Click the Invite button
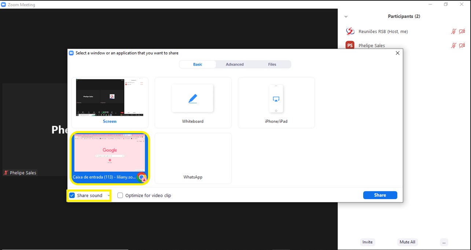 click(367, 242)
